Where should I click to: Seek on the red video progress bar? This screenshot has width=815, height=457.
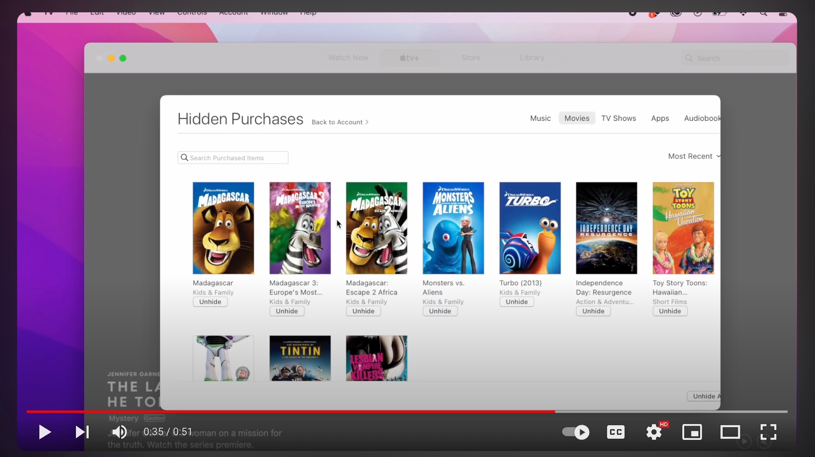point(290,412)
